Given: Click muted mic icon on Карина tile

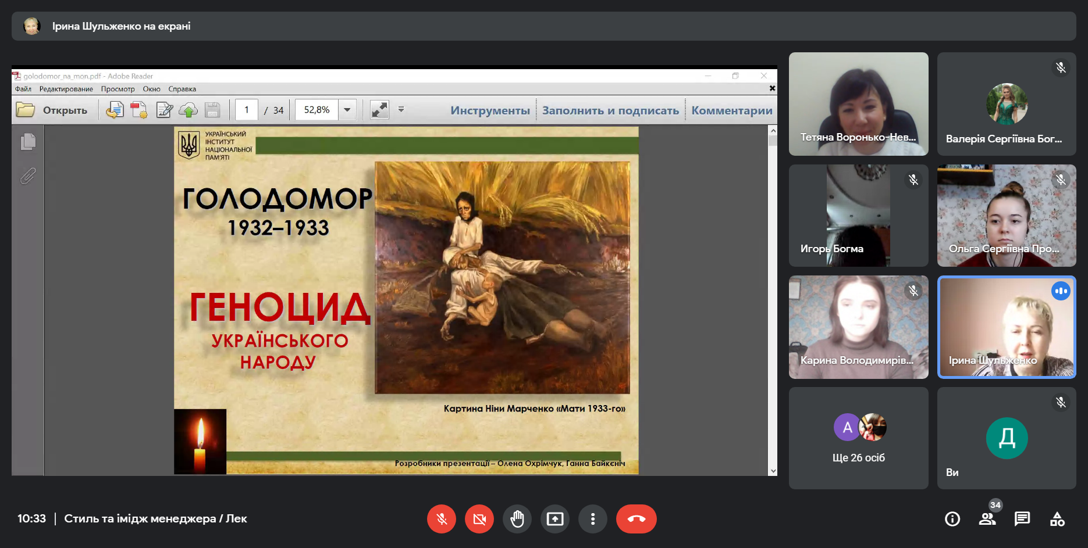Looking at the screenshot, I should (913, 291).
